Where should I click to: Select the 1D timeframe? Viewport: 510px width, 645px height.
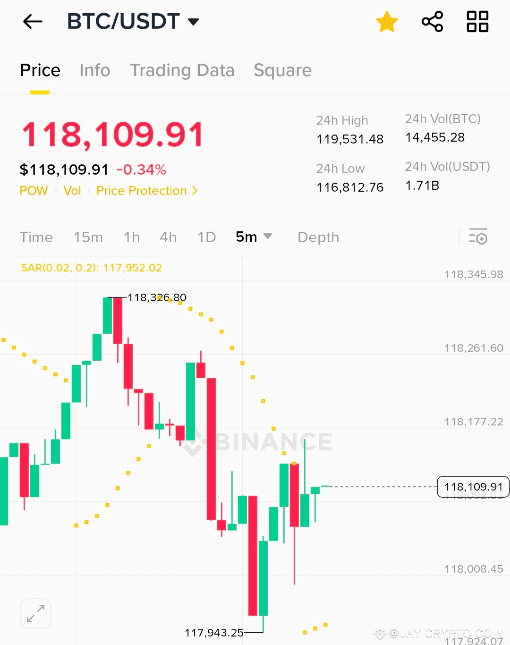pos(206,237)
